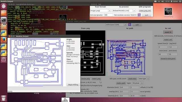Click the send it! button
182x102 pixels.
(168, 32)
